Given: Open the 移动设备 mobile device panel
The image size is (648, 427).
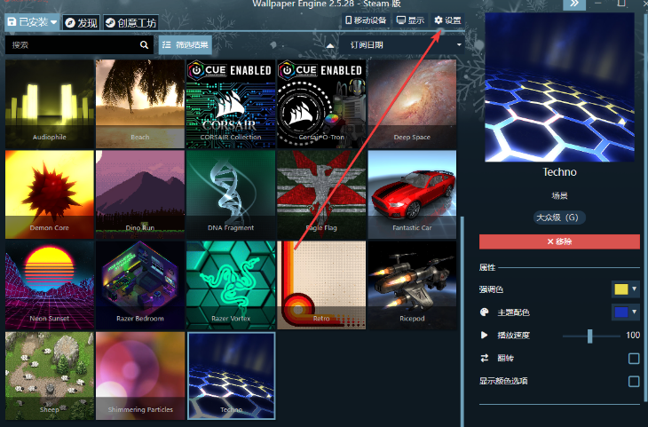Looking at the screenshot, I should [x=366, y=20].
